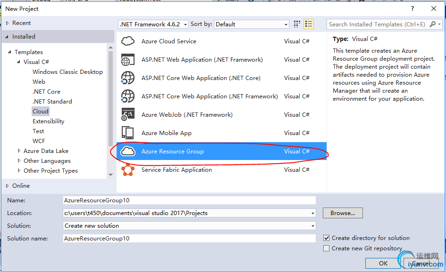Expand the Online section

[x=8, y=186]
